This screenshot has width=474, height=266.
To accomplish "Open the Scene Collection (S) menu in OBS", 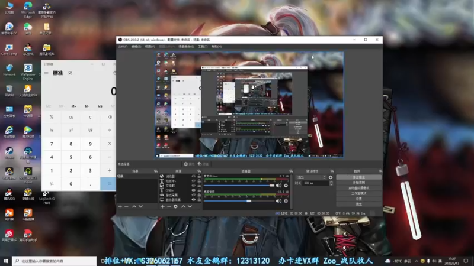I will [186, 47].
